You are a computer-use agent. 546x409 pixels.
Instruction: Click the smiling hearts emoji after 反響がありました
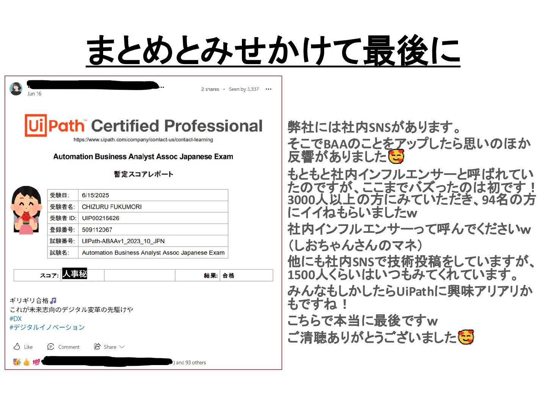pos(397,156)
